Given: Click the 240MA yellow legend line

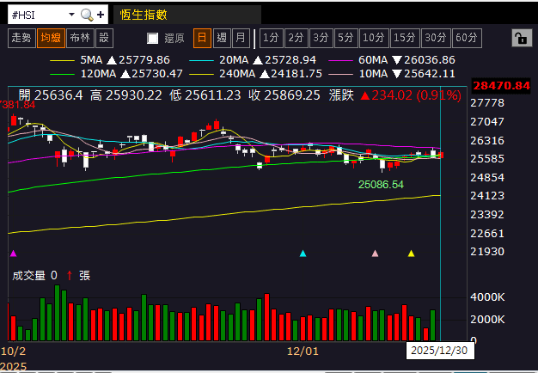Looking at the screenshot, I should [201, 74].
